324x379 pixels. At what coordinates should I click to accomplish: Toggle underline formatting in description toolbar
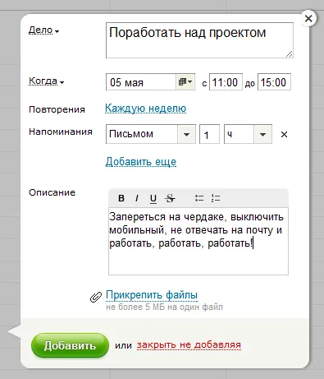(x=153, y=198)
